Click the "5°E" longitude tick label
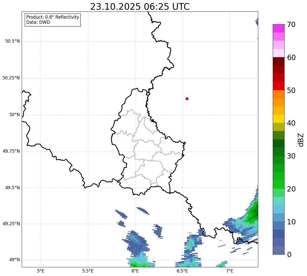Screen dimensions: 307x276 (41, 271)
